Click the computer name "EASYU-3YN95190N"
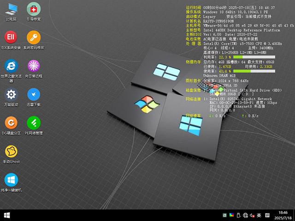Screen dimensions: 295x221 click(x=218, y=21)
